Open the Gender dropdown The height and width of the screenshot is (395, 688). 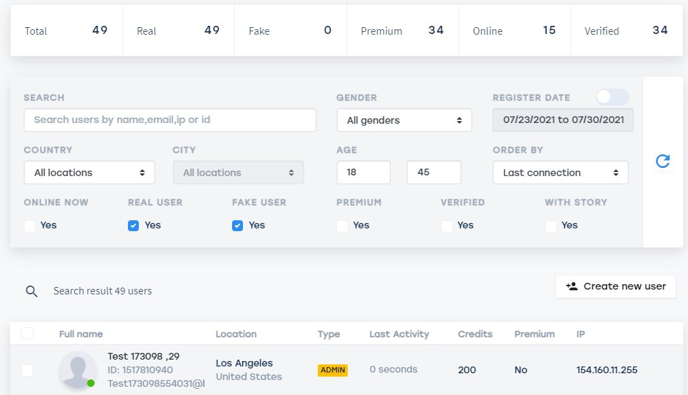click(404, 120)
